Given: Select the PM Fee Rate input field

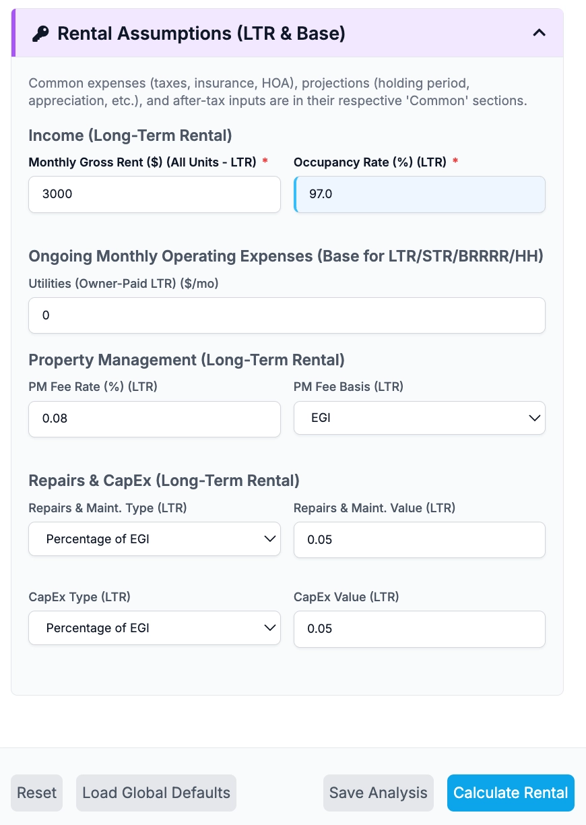Looking at the screenshot, I should coord(154,418).
